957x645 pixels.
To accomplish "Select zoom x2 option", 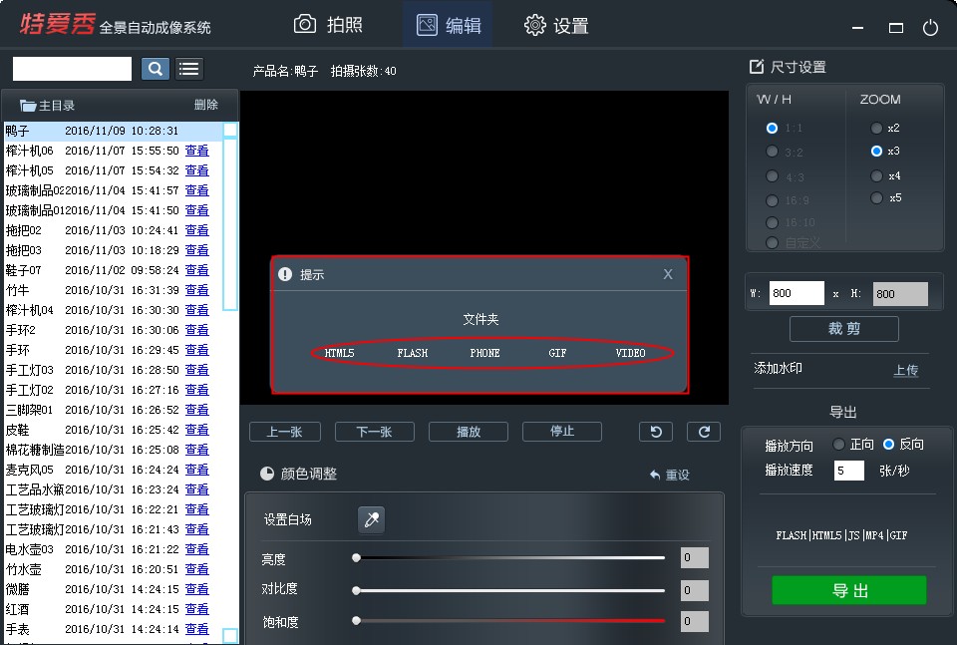I will click(876, 129).
